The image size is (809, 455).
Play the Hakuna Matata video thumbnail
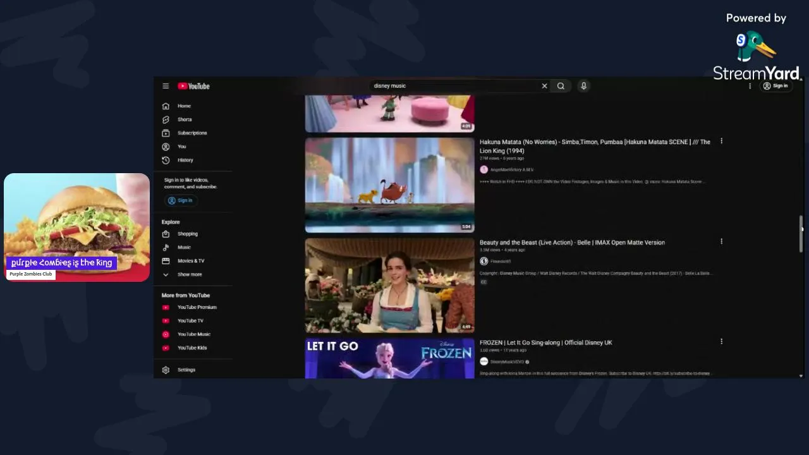[x=389, y=185]
